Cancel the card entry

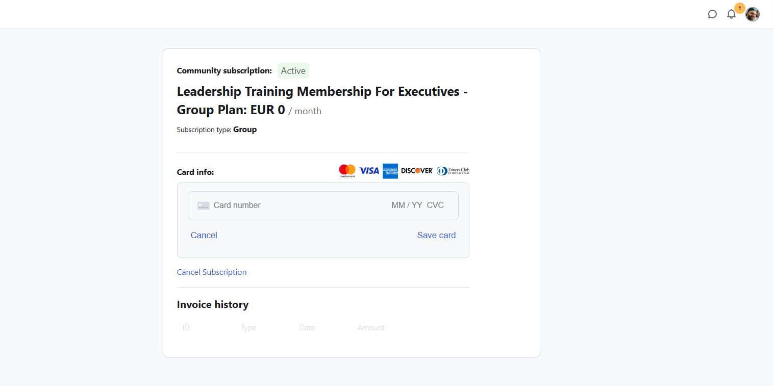[x=204, y=235]
